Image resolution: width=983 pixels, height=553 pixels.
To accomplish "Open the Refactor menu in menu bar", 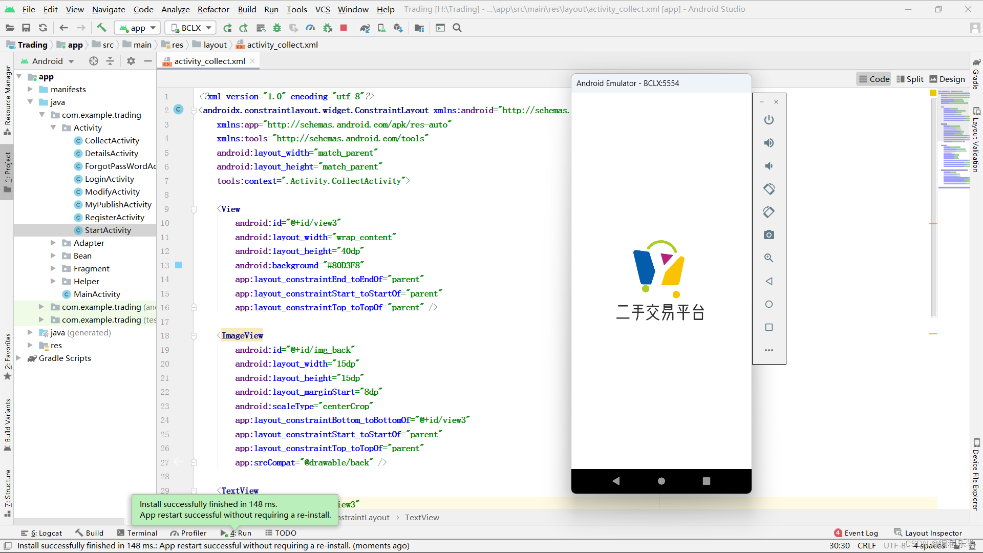I will coord(211,9).
